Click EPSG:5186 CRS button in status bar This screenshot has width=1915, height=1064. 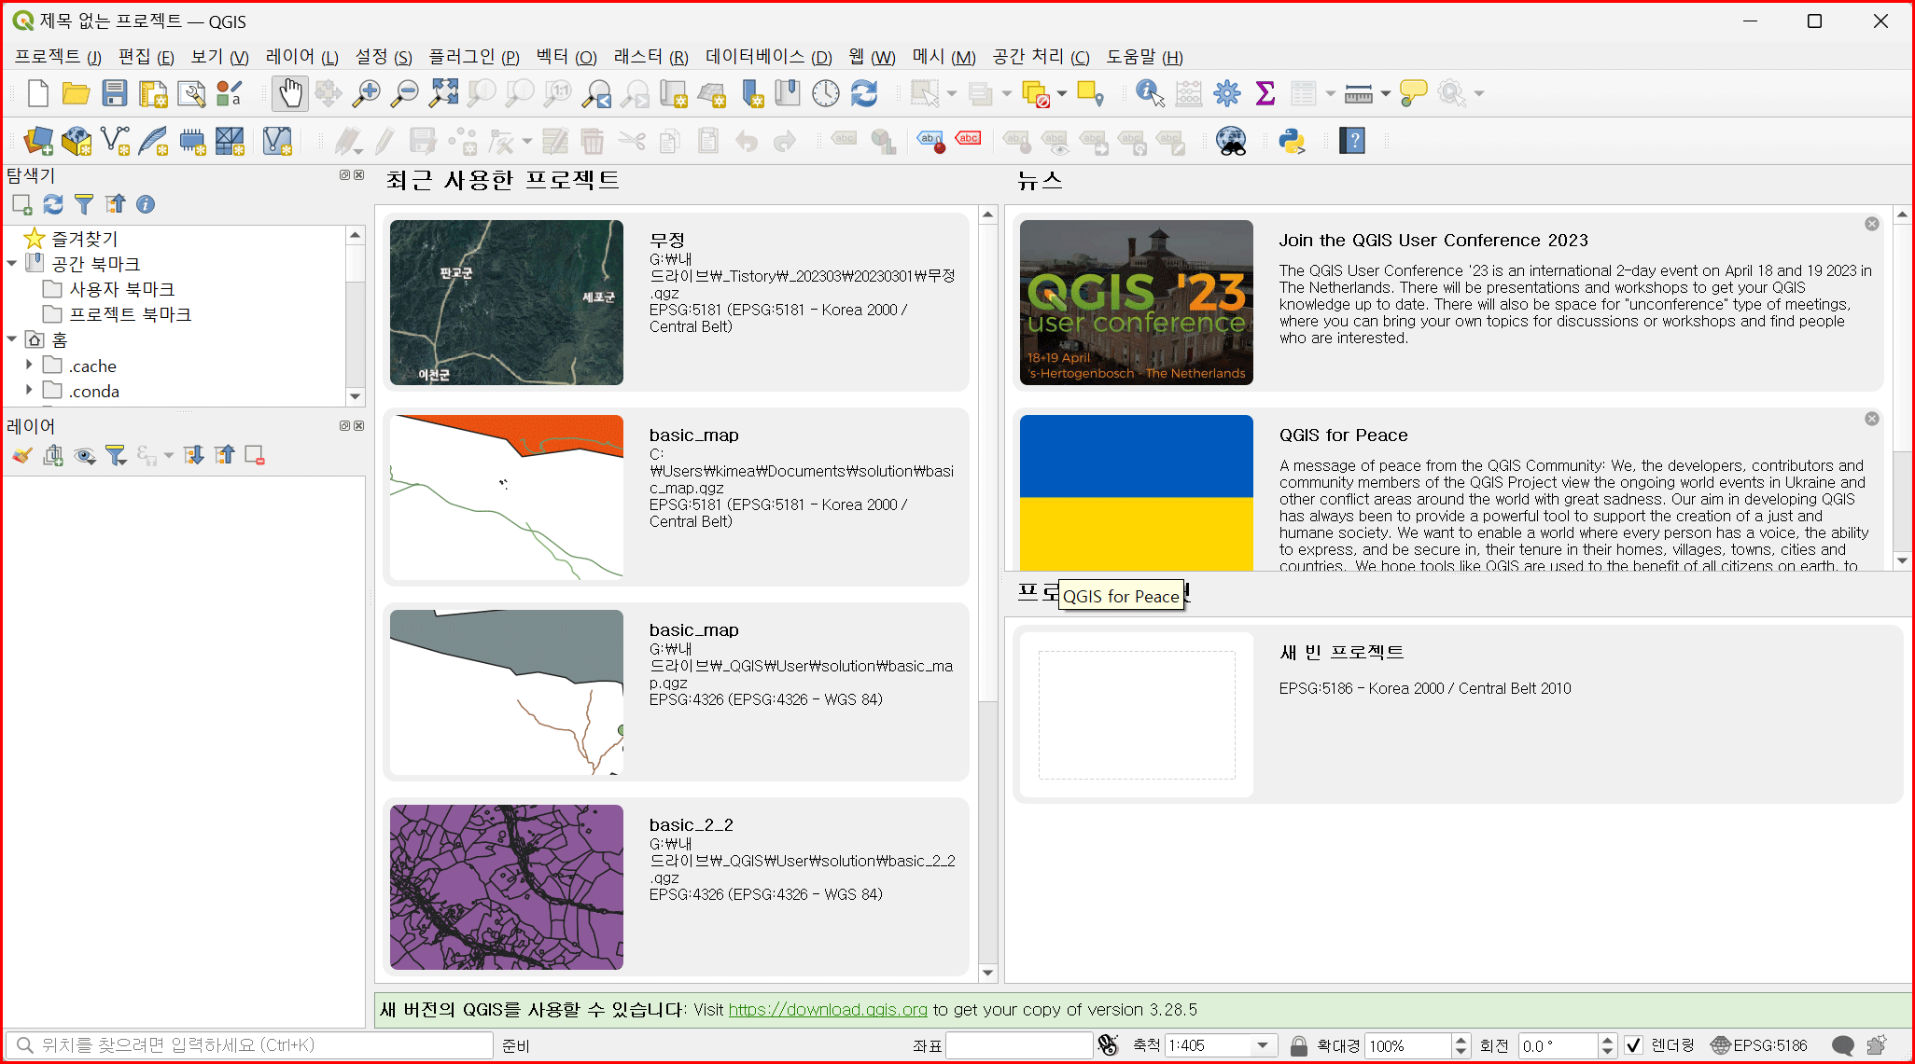pyautogui.click(x=1759, y=1045)
